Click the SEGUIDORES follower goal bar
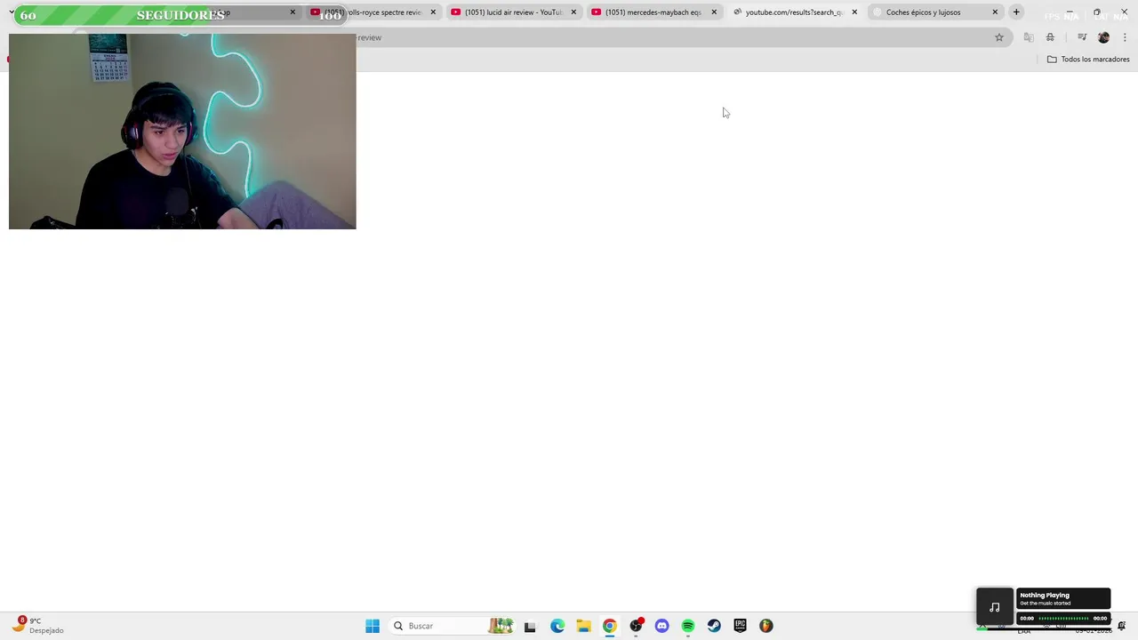Viewport: 1138px width, 640px height. (x=180, y=15)
